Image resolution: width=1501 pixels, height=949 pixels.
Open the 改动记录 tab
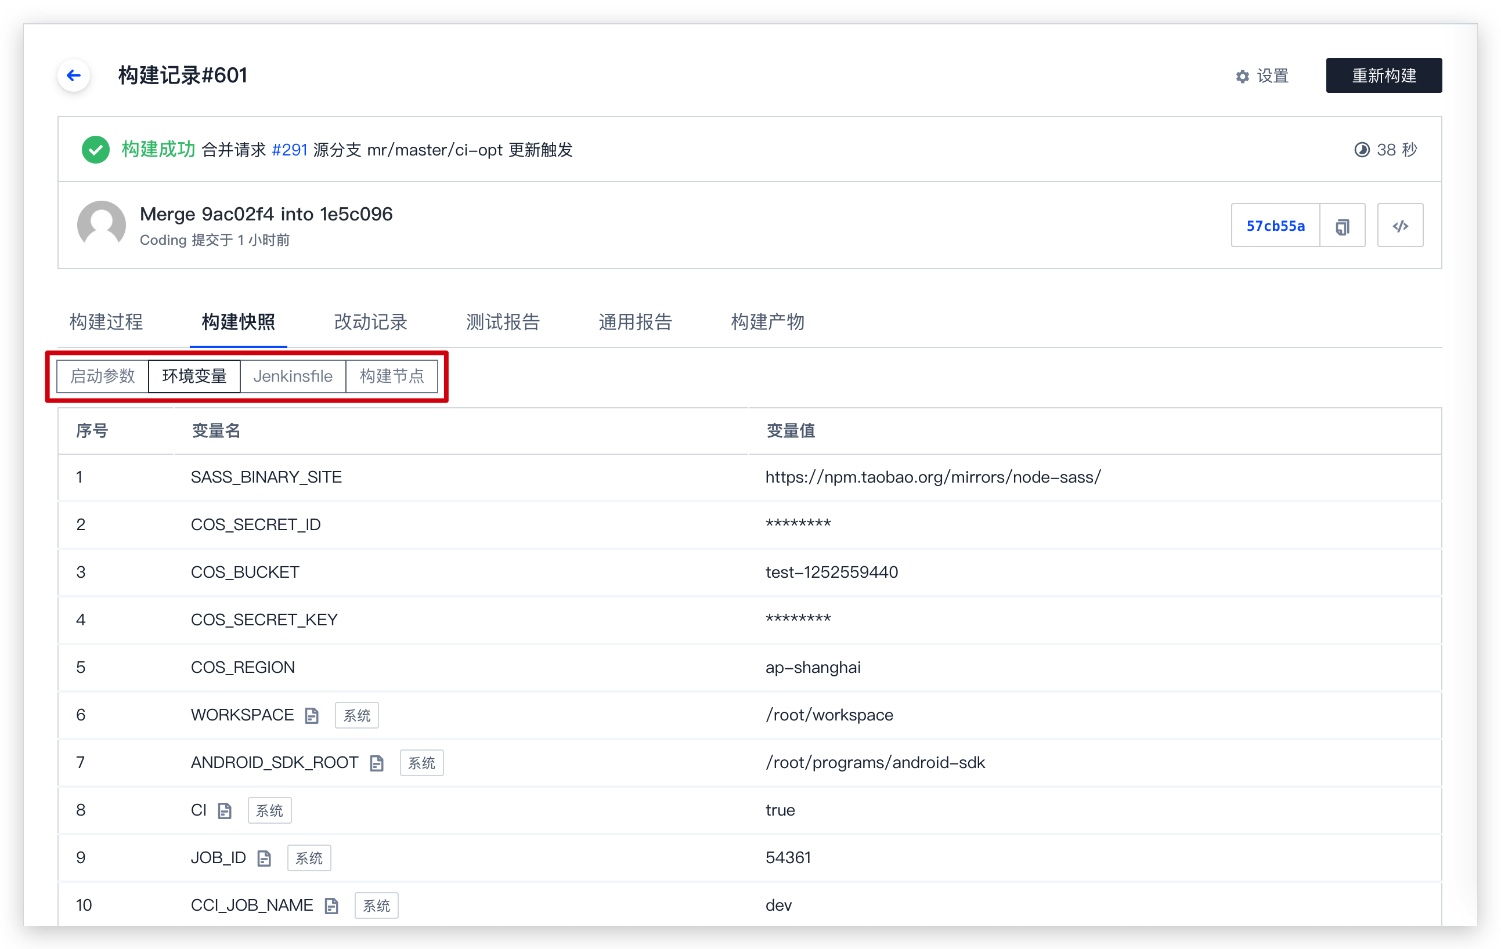pyautogui.click(x=370, y=321)
